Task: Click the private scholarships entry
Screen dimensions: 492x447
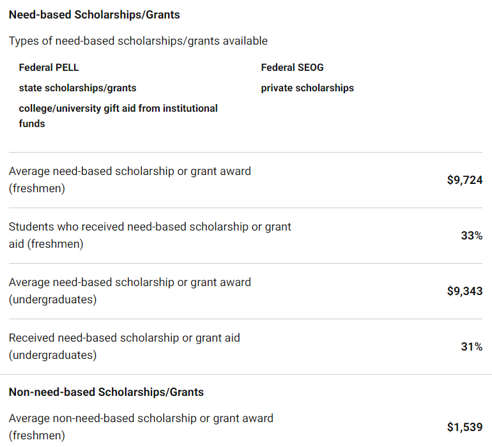Action: (x=307, y=87)
